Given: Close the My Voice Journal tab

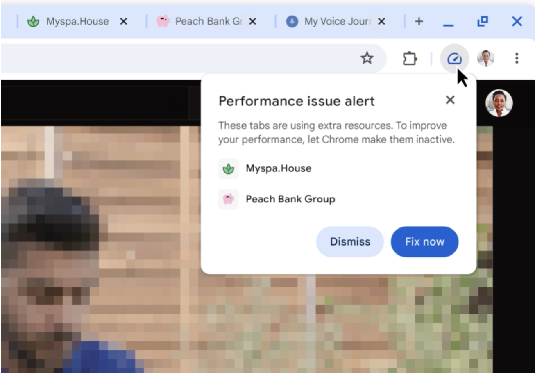Looking at the screenshot, I should point(381,22).
